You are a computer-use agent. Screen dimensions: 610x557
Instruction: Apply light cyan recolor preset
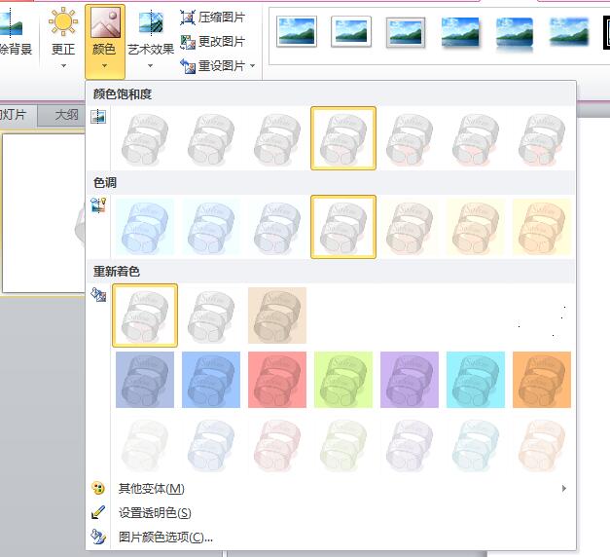476,445
